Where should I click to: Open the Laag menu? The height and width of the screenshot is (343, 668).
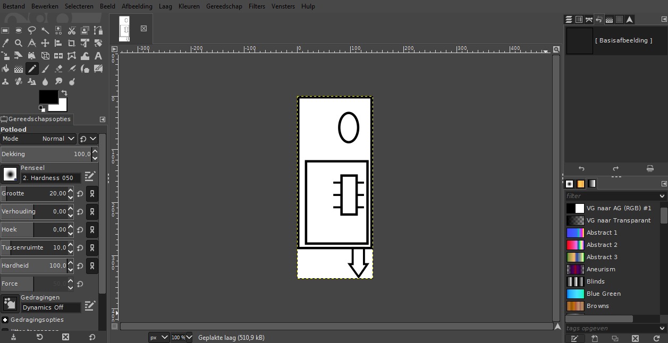pos(165,6)
